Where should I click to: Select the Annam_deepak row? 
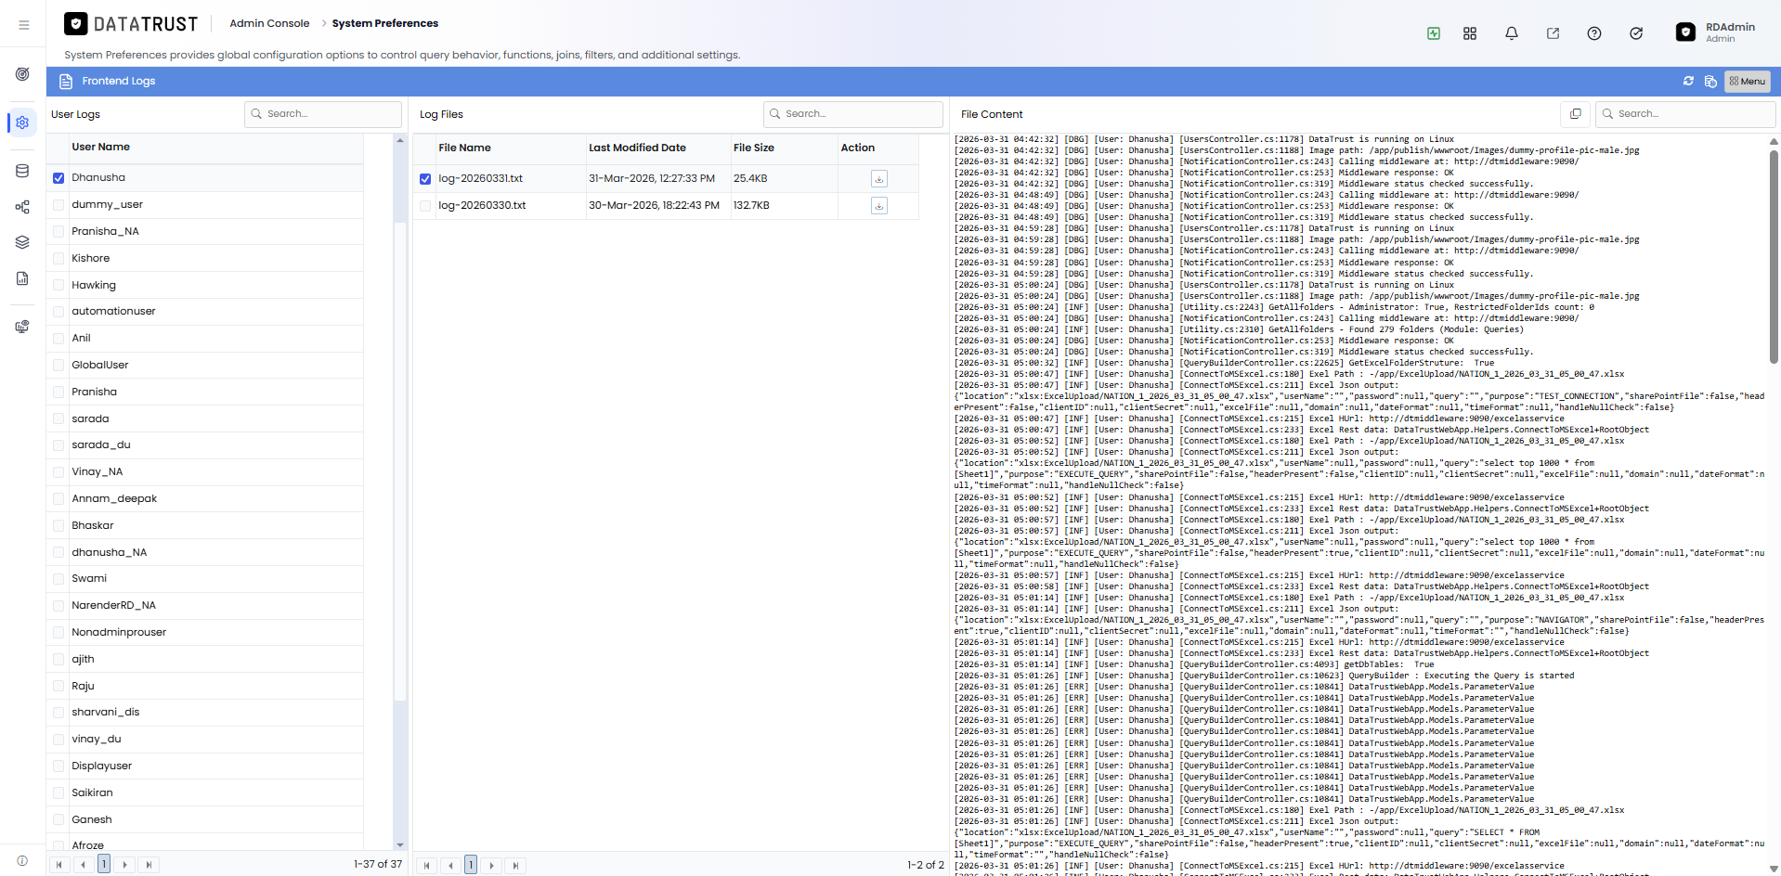click(x=205, y=499)
